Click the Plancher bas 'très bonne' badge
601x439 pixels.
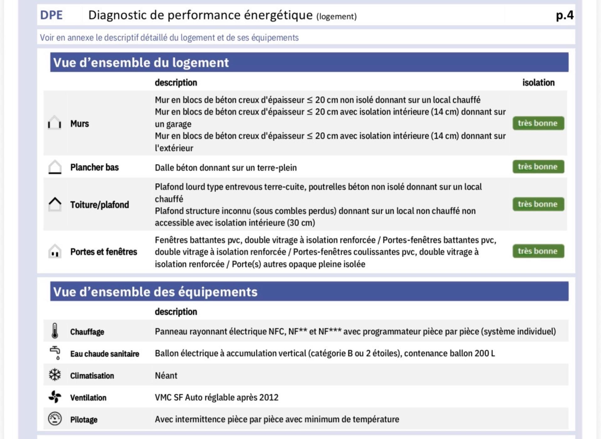[x=538, y=167]
